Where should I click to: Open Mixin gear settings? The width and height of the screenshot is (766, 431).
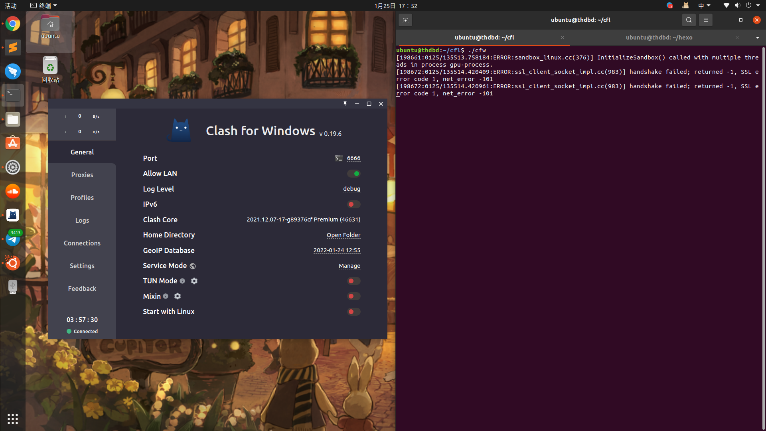[x=178, y=296]
